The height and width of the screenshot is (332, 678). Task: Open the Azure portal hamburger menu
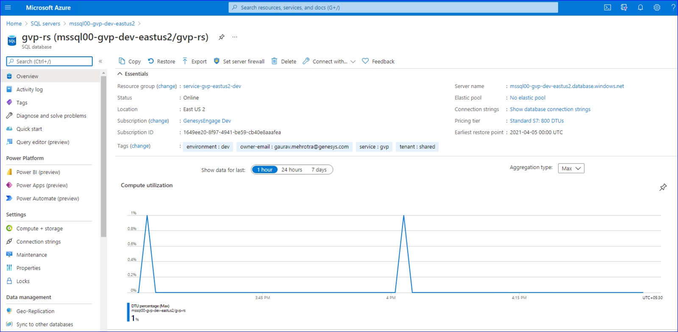coord(8,8)
